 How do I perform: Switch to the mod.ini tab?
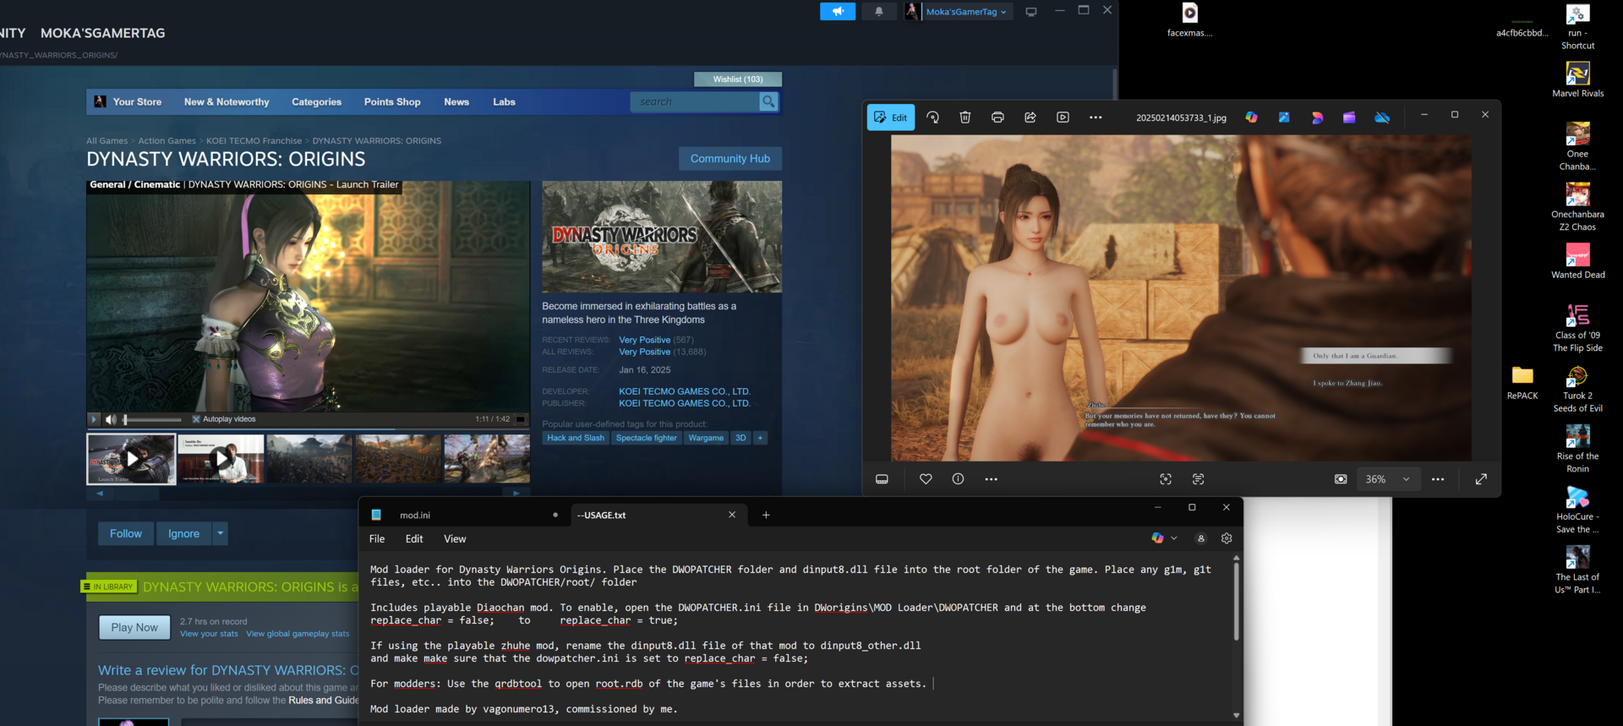tap(463, 515)
